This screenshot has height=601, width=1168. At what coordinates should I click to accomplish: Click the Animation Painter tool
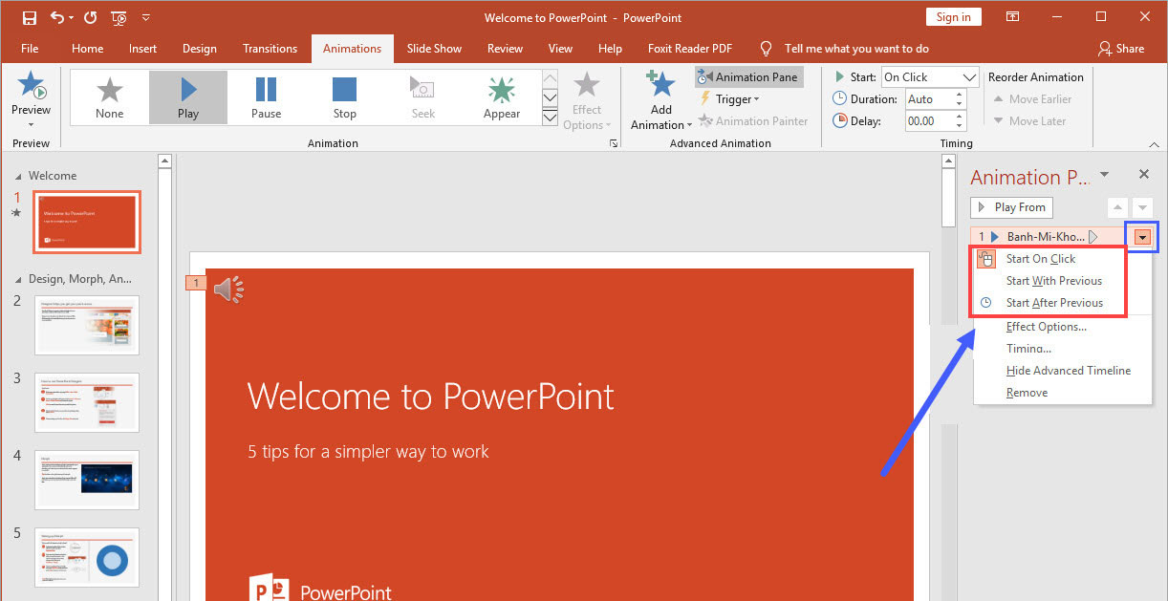click(x=753, y=121)
